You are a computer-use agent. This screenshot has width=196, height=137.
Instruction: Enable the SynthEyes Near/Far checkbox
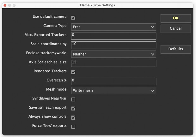click(x=73, y=99)
